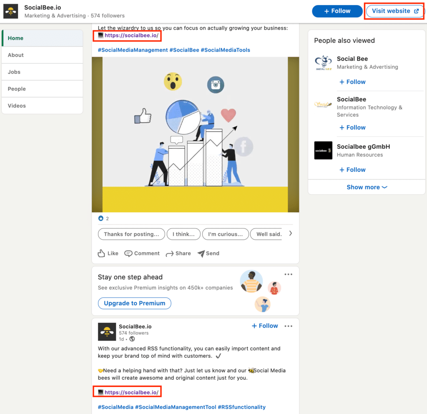Open the RSS post's three-dot options menu

pos(289,326)
